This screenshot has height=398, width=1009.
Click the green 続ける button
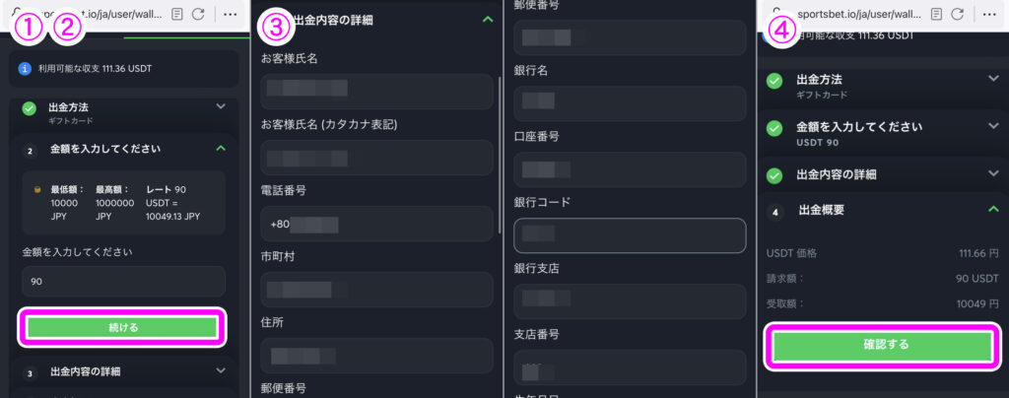pyautogui.click(x=122, y=327)
